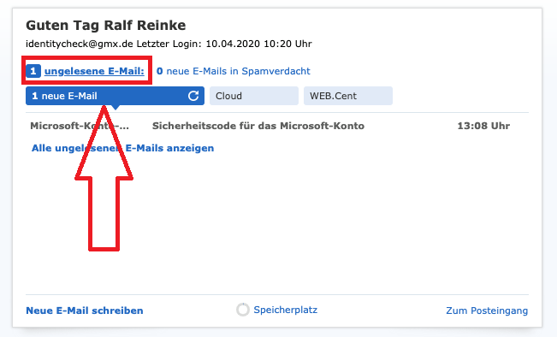557x337 pixels.
Task: Click Neue E-Mail schreiben
Action: pos(85,310)
